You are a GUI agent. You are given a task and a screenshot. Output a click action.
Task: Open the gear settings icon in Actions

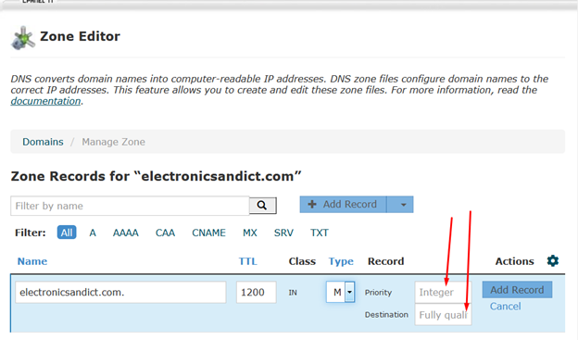553,260
